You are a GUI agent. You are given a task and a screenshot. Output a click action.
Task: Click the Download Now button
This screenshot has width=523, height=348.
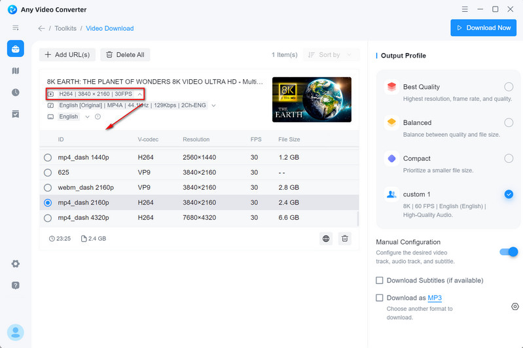pyautogui.click(x=483, y=28)
